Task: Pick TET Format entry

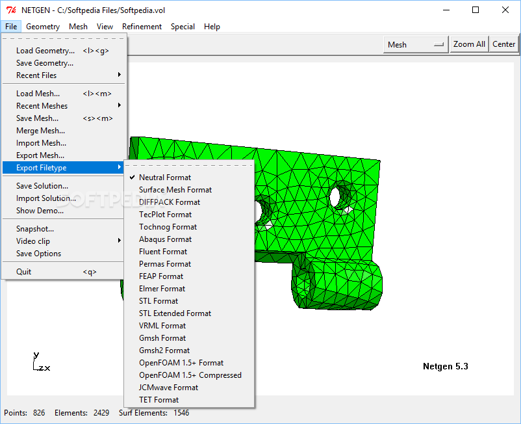Action: click(189, 399)
